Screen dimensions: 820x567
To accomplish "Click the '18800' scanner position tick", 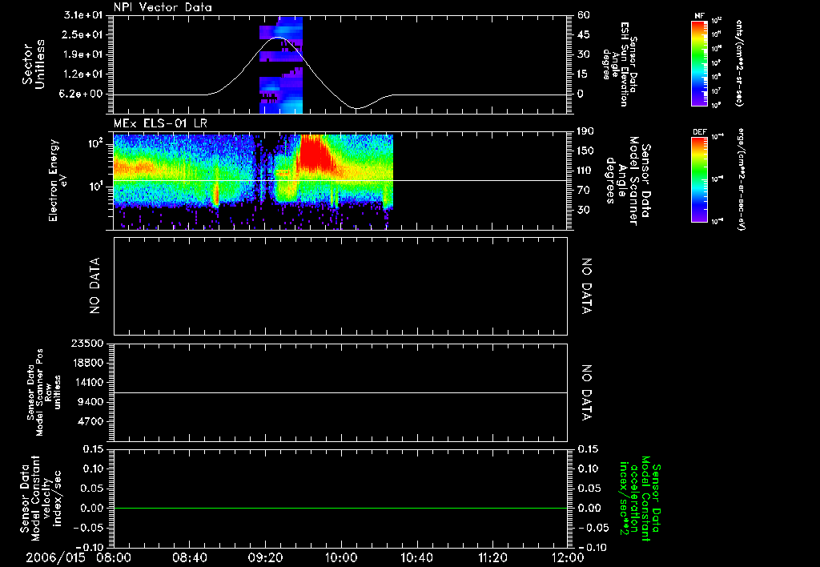I will [x=88, y=363].
